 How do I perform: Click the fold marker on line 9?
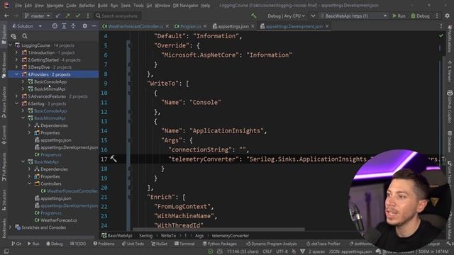pyautogui.click(x=129, y=84)
